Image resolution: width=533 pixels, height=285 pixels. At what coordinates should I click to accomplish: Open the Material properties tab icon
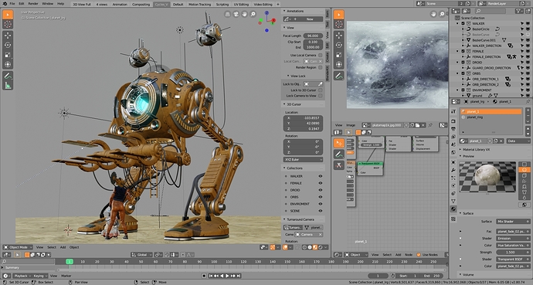point(453,209)
